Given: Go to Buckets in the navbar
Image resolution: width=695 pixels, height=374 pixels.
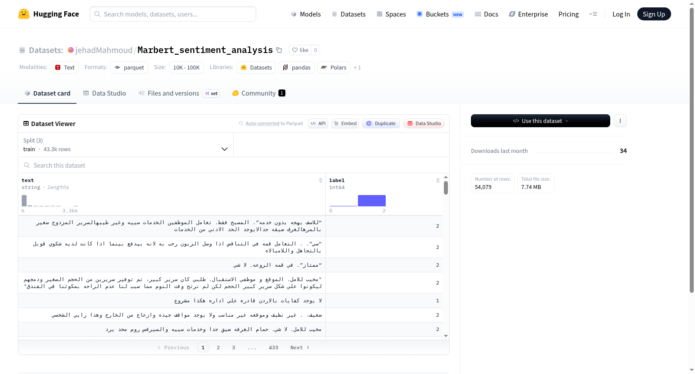Looking at the screenshot, I should (440, 14).
